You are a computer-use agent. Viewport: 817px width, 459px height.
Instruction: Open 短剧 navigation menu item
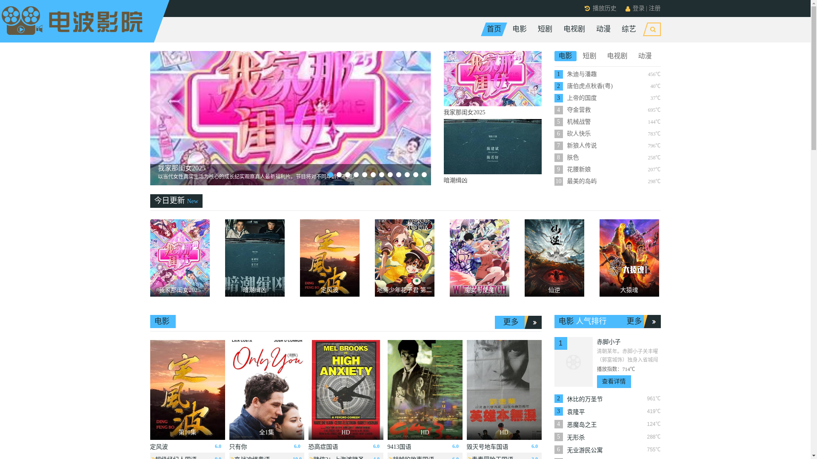click(545, 29)
